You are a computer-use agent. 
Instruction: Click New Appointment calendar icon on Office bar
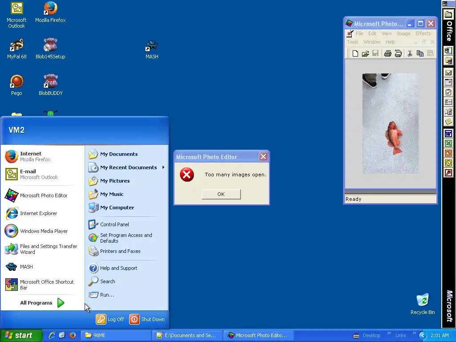click(448, 82)
